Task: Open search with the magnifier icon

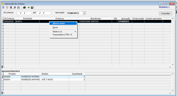Action: (x=15, y=7)
